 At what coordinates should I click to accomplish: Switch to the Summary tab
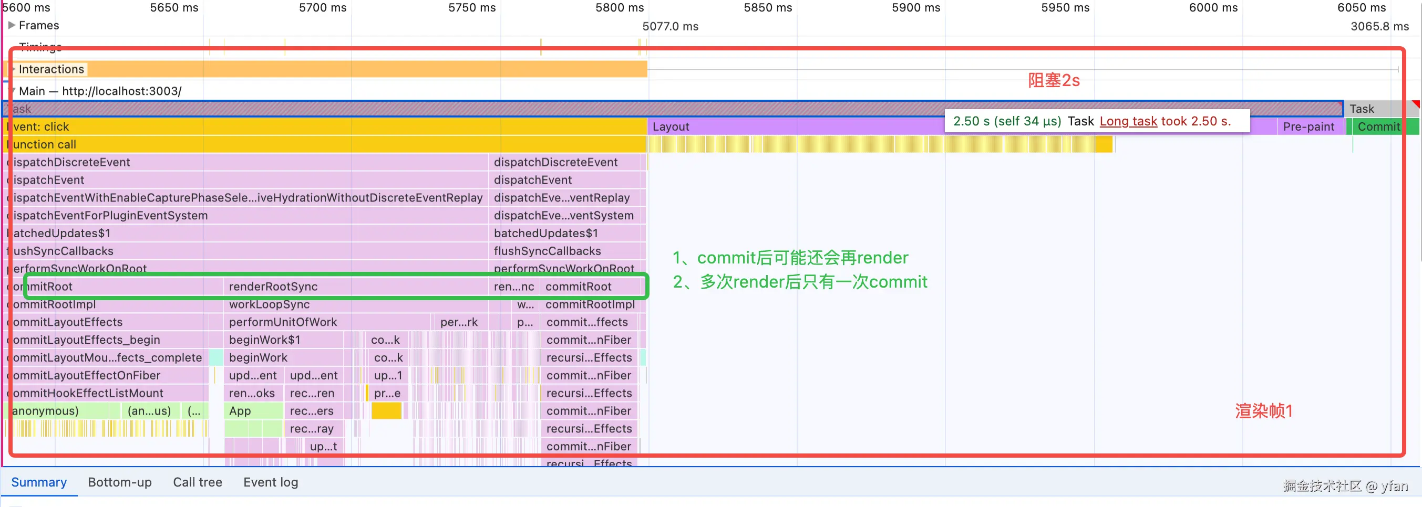click(x=39, y=482)
